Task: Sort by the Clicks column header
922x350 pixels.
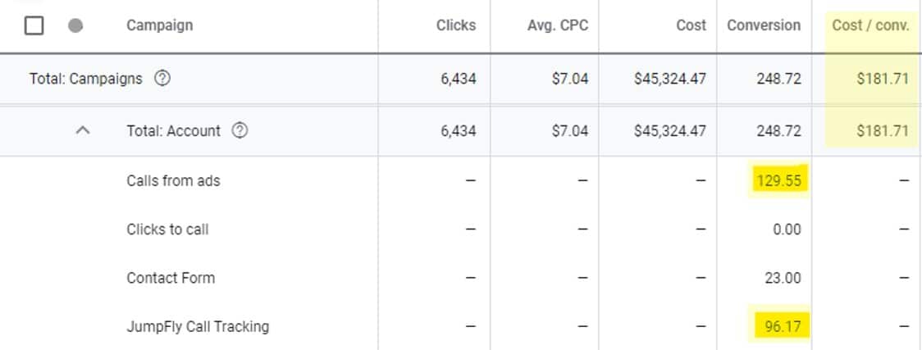Action: tap(455, 25)
